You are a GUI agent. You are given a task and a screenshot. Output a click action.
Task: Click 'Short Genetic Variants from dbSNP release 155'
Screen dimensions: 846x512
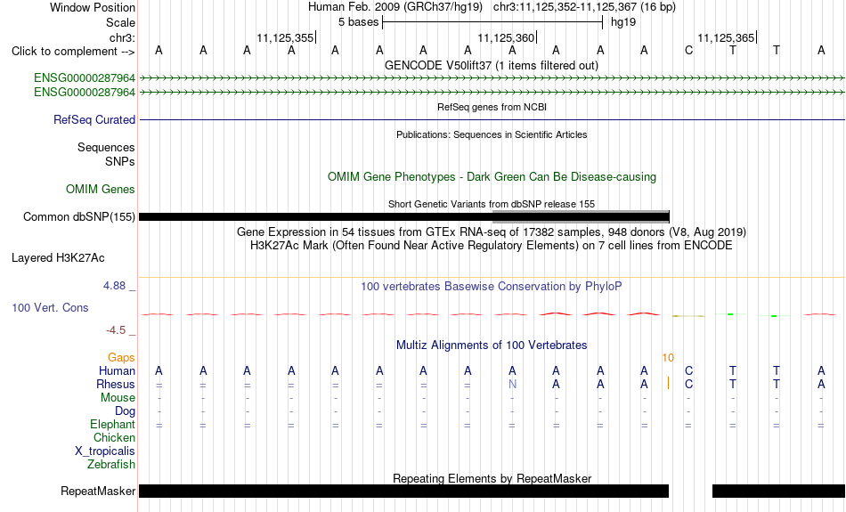coord(492,204)
